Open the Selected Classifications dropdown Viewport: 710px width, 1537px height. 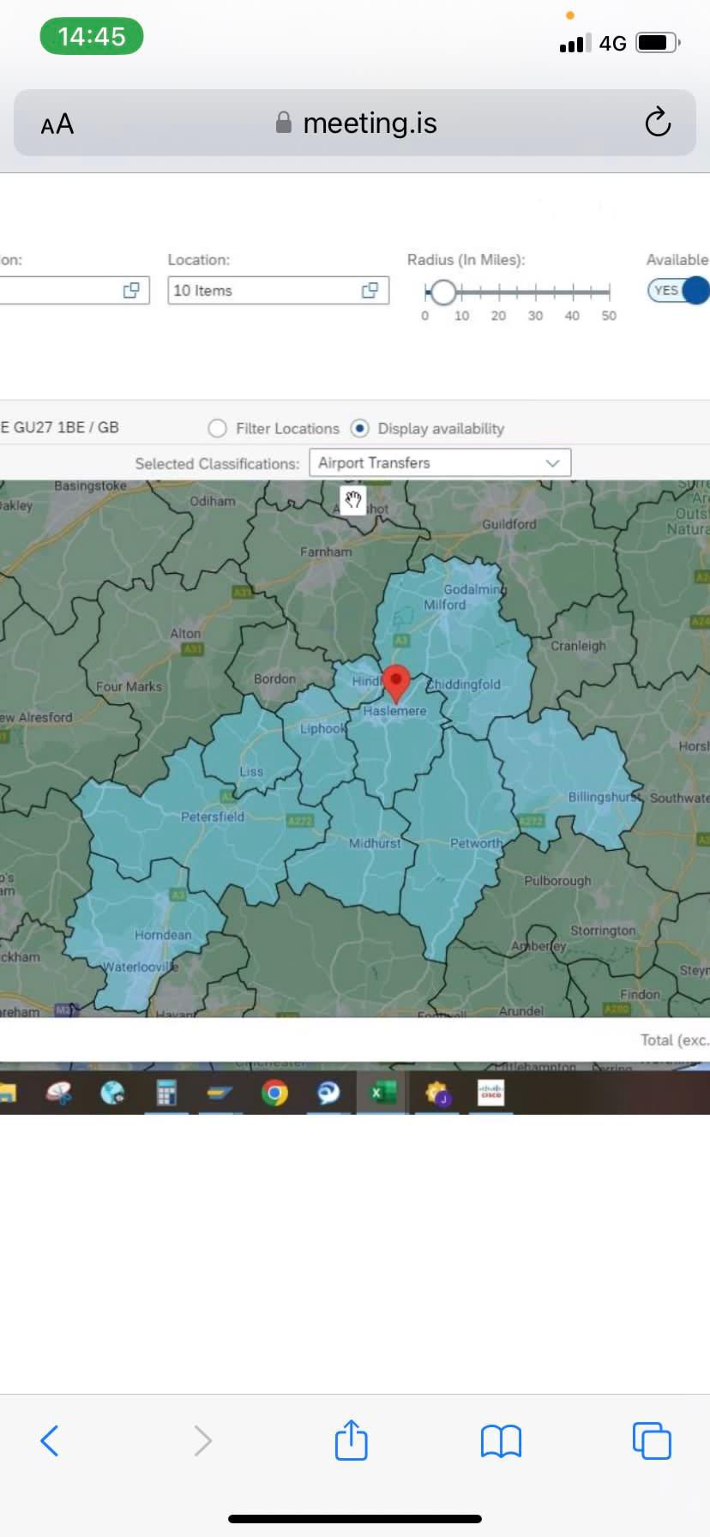coord(440,463)
